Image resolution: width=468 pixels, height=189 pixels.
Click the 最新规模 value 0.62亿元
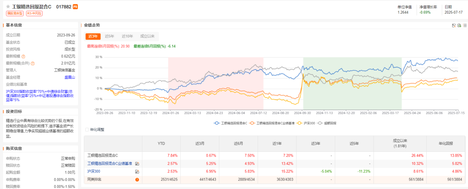(68, 56)
